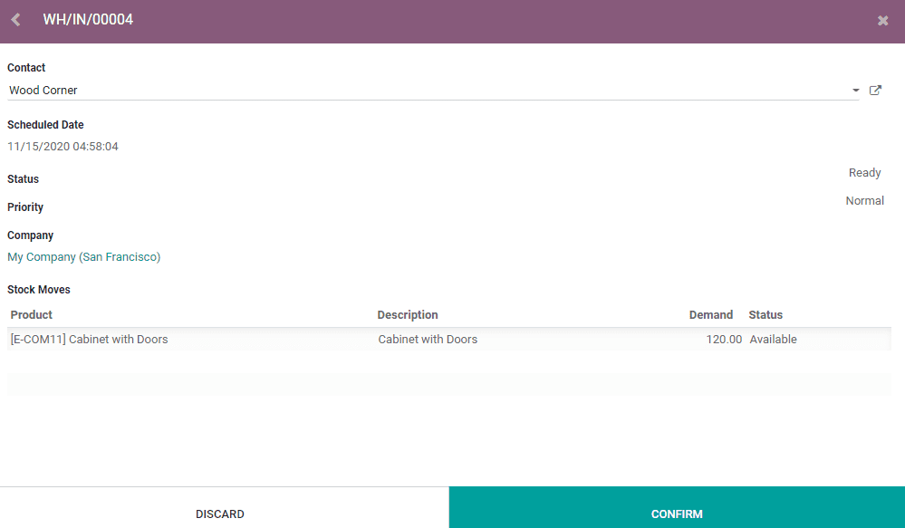This screenshot has height=528, width=905.
Task: Sort by the Description column header
Action: [x=408, y=314]
